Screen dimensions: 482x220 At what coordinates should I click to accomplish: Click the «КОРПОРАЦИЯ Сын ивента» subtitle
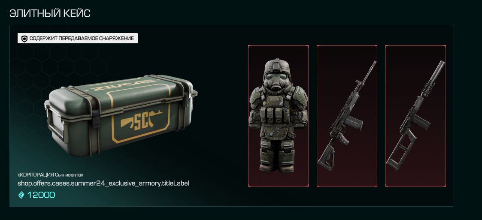51,175
